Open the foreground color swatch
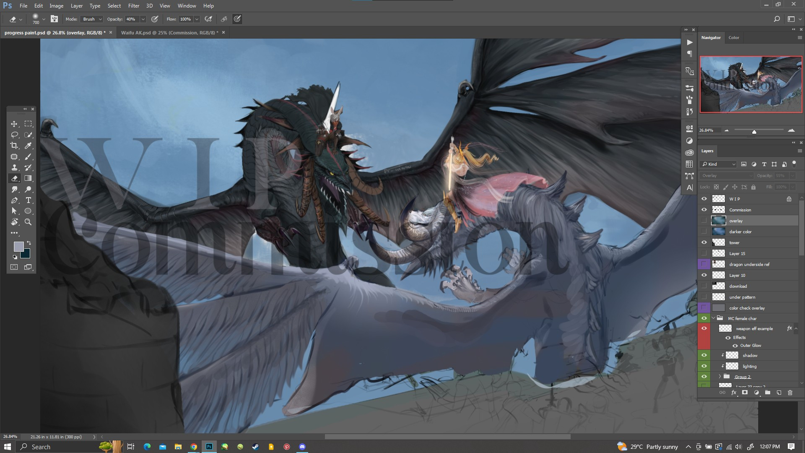Screen dimensions: 805x453 (18, 247)
